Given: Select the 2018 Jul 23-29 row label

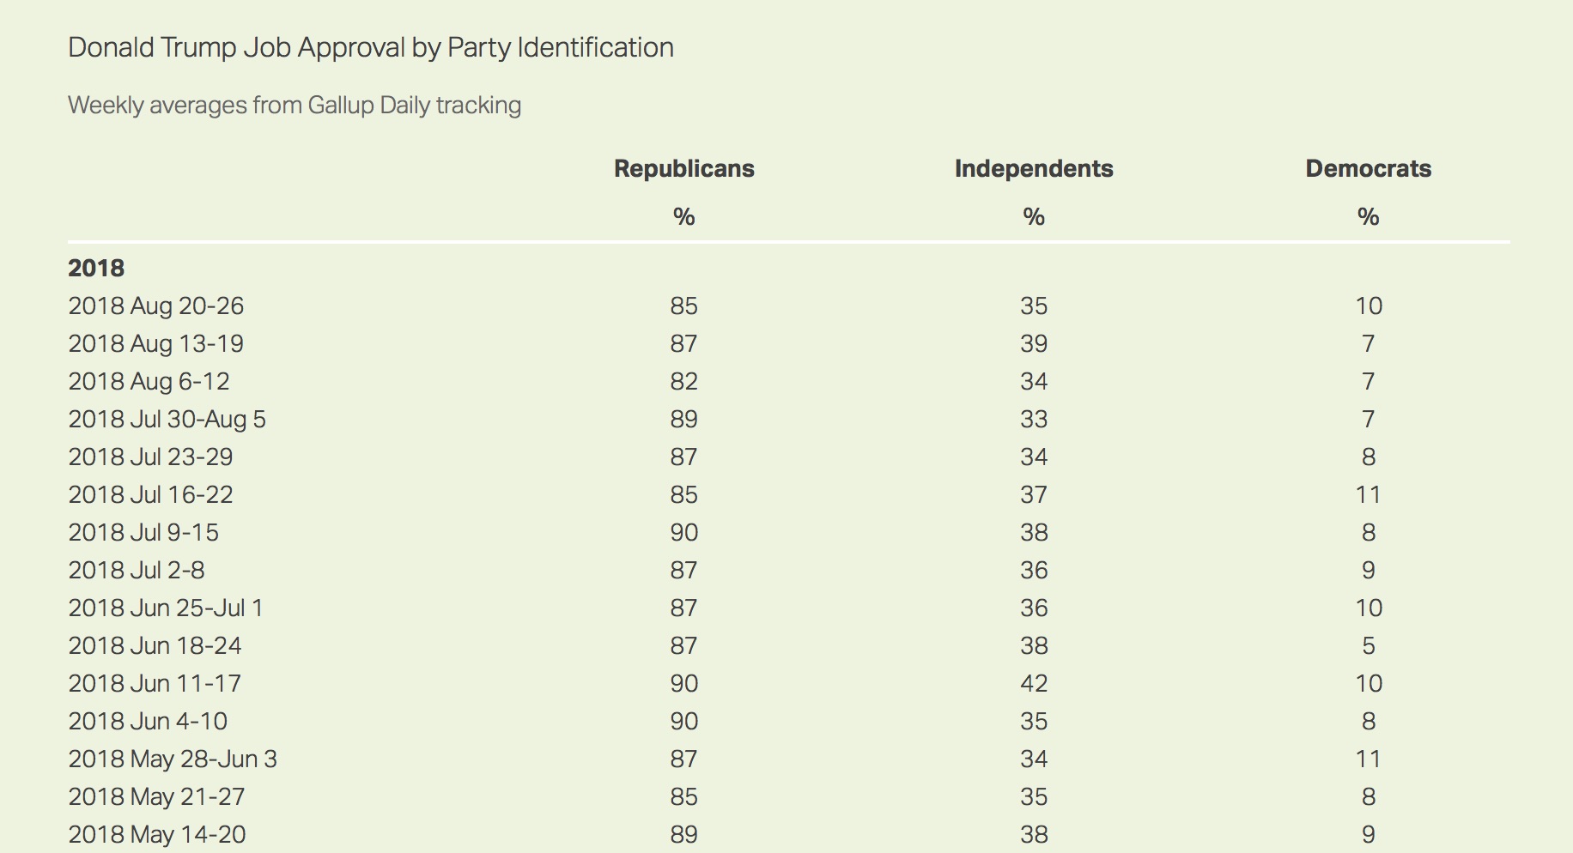Looking at the screenshot, I should (x=151, y=457).
